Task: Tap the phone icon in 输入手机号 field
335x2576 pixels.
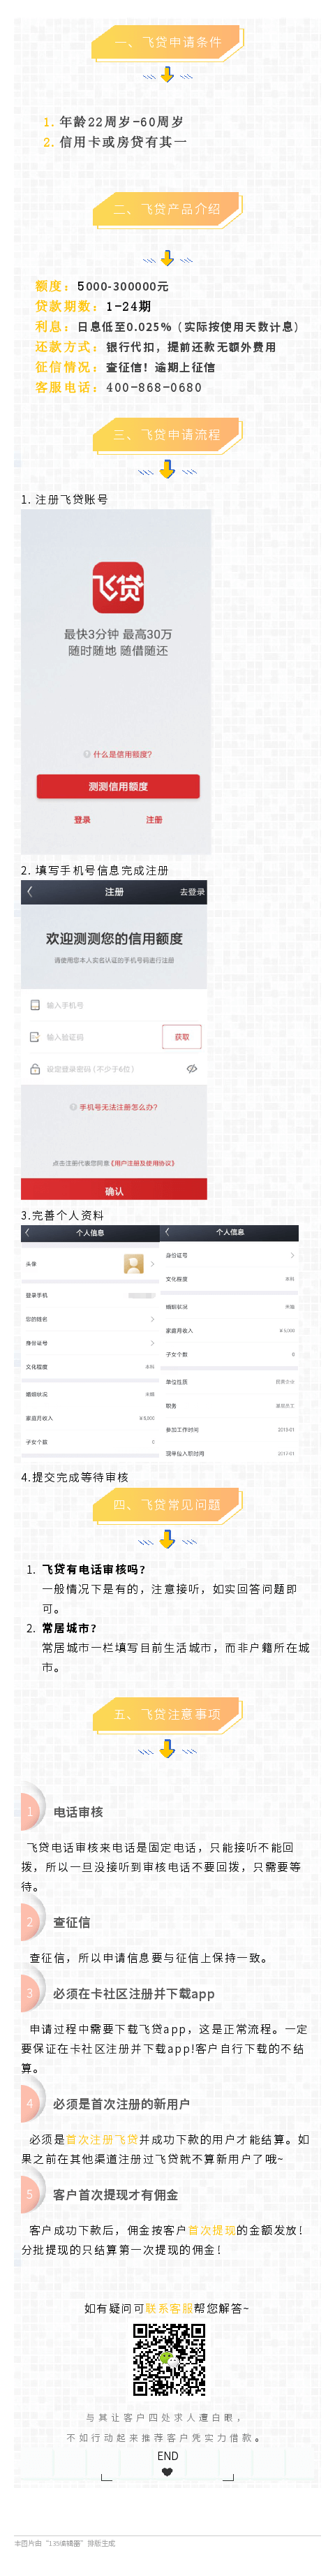Action: [35, 1005]
